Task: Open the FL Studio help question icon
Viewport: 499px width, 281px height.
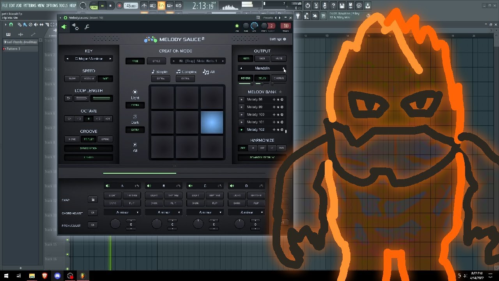Action: pyautogui.click(x=333, y=5)
